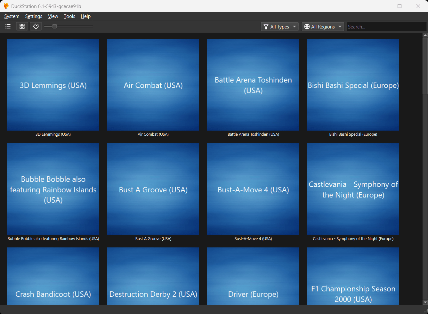Viewport: 428px width, 314px height.
Task: Open the Help menu
Action: point(85,16)
